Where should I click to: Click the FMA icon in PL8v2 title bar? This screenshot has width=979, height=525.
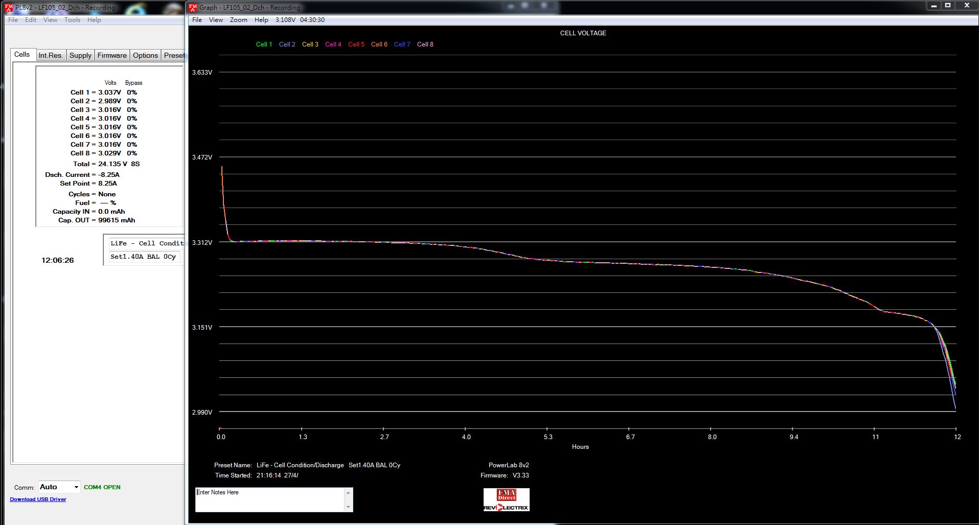point(9,8)
